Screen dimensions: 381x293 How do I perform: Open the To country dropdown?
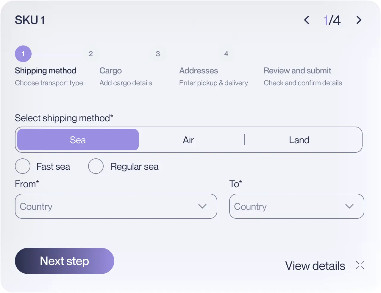coord(297,206)
